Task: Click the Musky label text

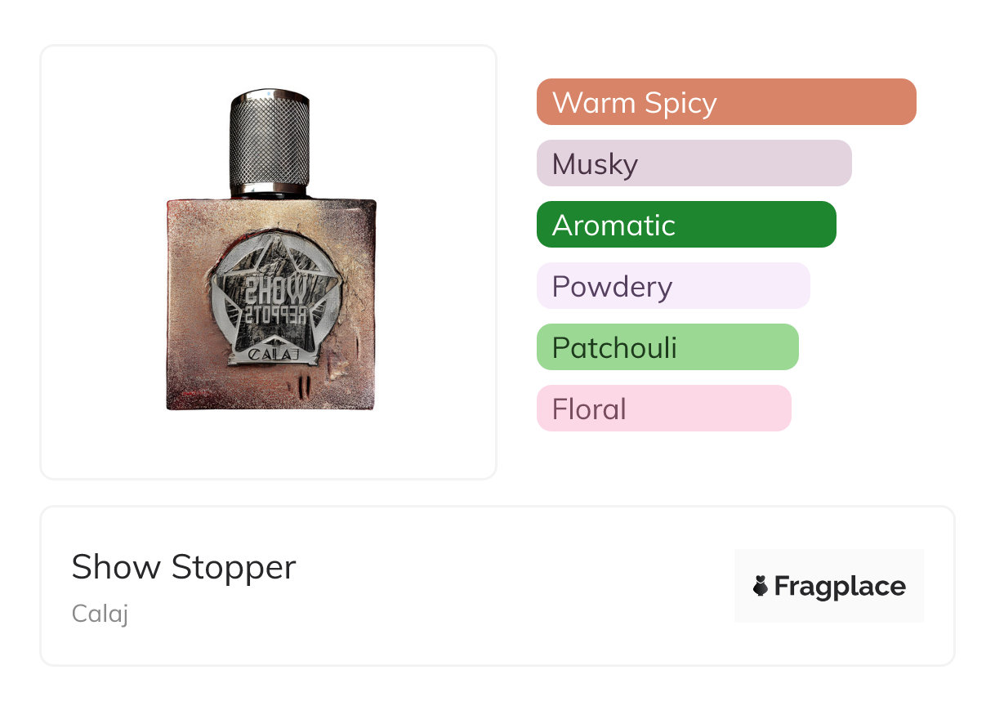Action: coord(595,165)
